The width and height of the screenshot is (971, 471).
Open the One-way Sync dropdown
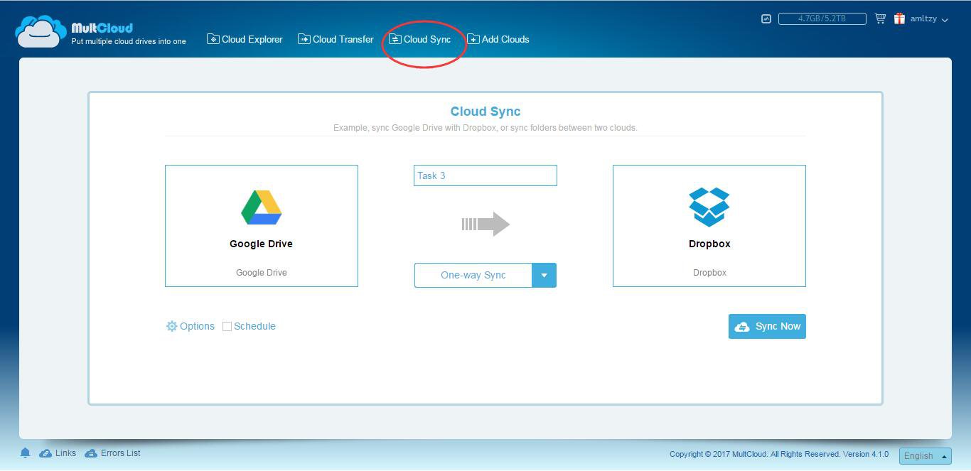[485, 275]
